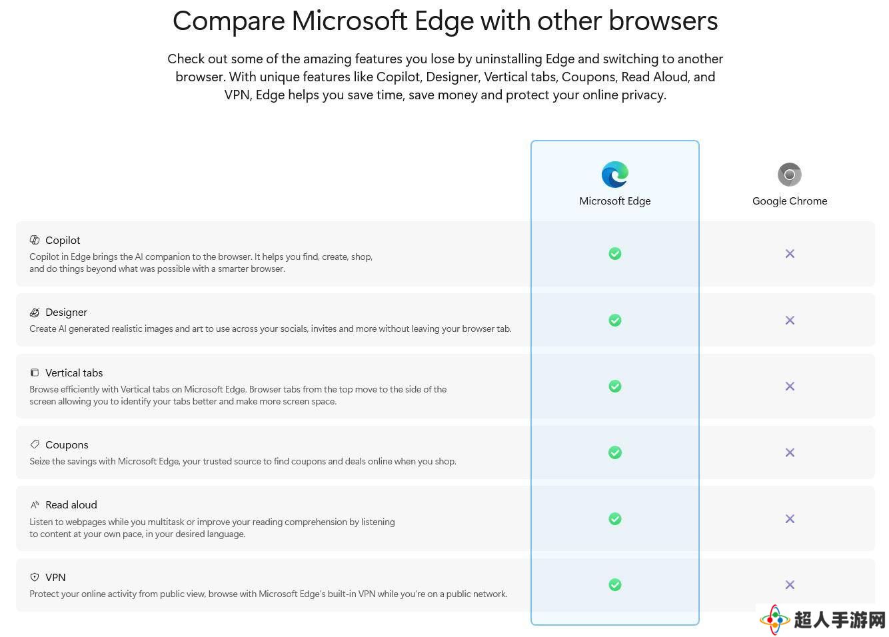
Task: Click the watermark logo in bottom corner
Action: pyautogui.click(x=824, y=620)
